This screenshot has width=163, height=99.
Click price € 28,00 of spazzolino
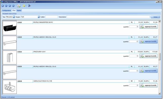[x=141, y=52]
